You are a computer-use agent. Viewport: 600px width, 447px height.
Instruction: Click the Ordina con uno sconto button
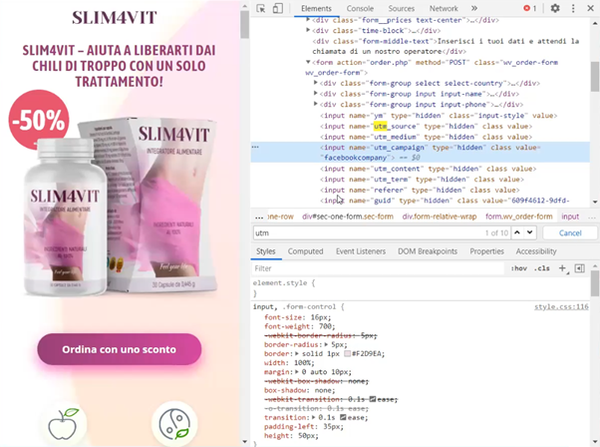pyautogui.click(x=119, y=349)
